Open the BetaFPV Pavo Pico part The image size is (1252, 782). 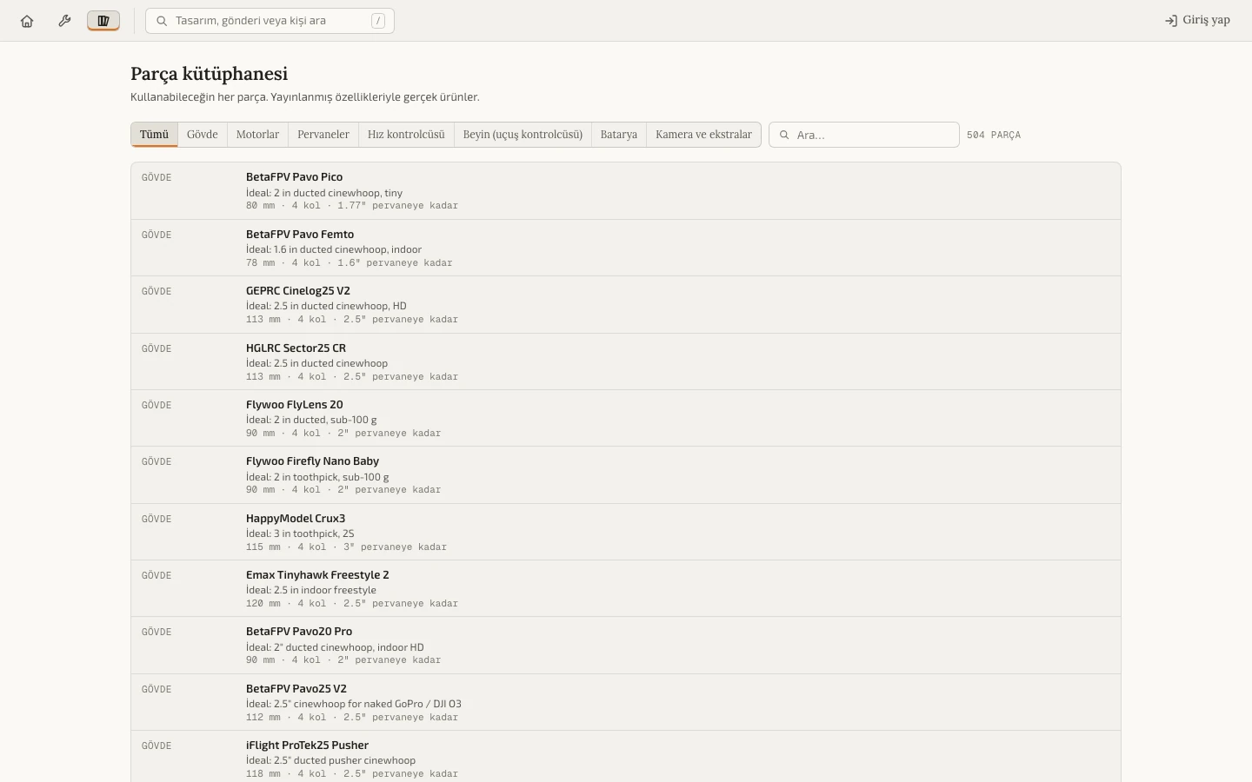[x=626, y=191]
